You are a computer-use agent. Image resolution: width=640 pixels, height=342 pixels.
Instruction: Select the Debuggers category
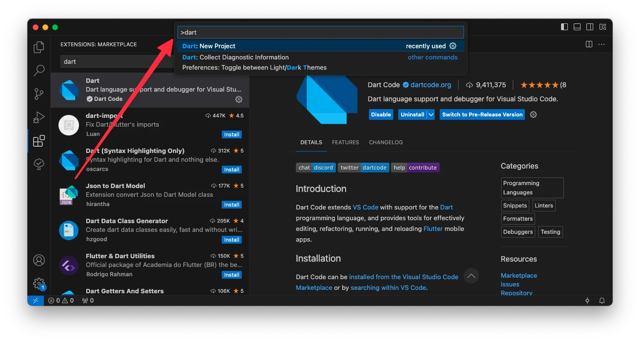(x=518, y=232)
